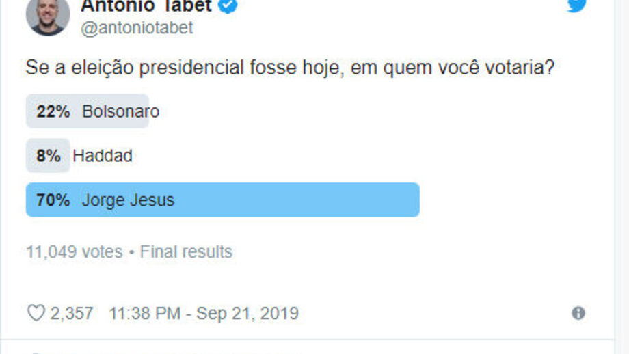Click the Jorge Jesus option label
The height and width of the screenshot is (354, 629).
click(128, 200)
